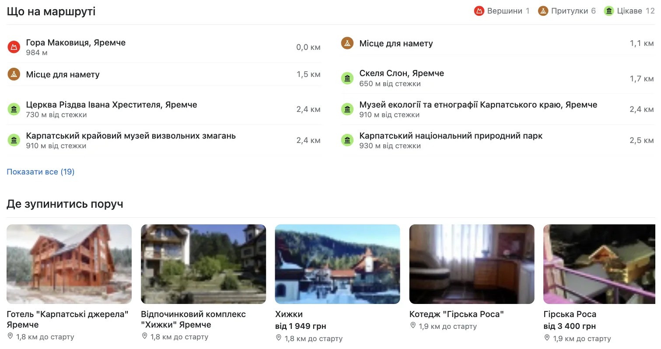This screenshot has width=661, height=349.
Task: Click the brown tent icon of the camping spot 1,1 км away
Action: click(347, 43)
